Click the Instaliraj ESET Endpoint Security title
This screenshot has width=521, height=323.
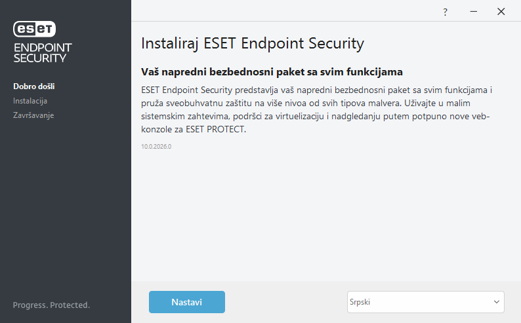coord(252,44)
